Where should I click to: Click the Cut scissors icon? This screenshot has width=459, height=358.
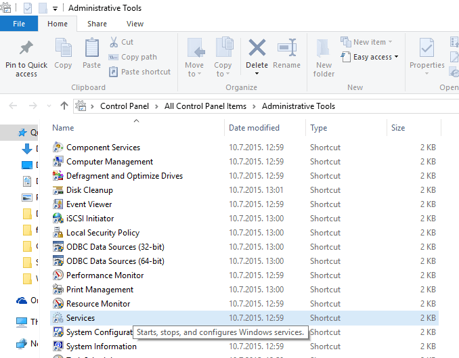click(x=114, y=42)
